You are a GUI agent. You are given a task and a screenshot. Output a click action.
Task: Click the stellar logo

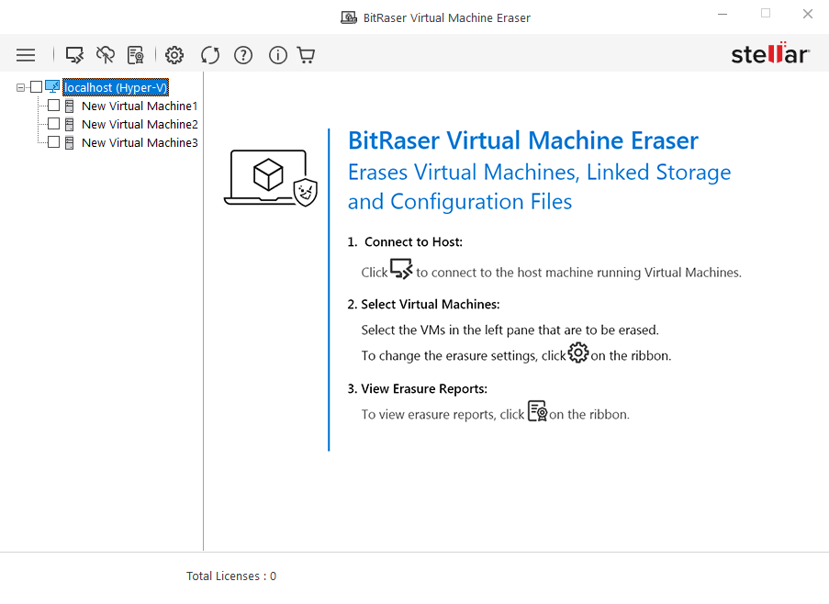click(770, 53)
